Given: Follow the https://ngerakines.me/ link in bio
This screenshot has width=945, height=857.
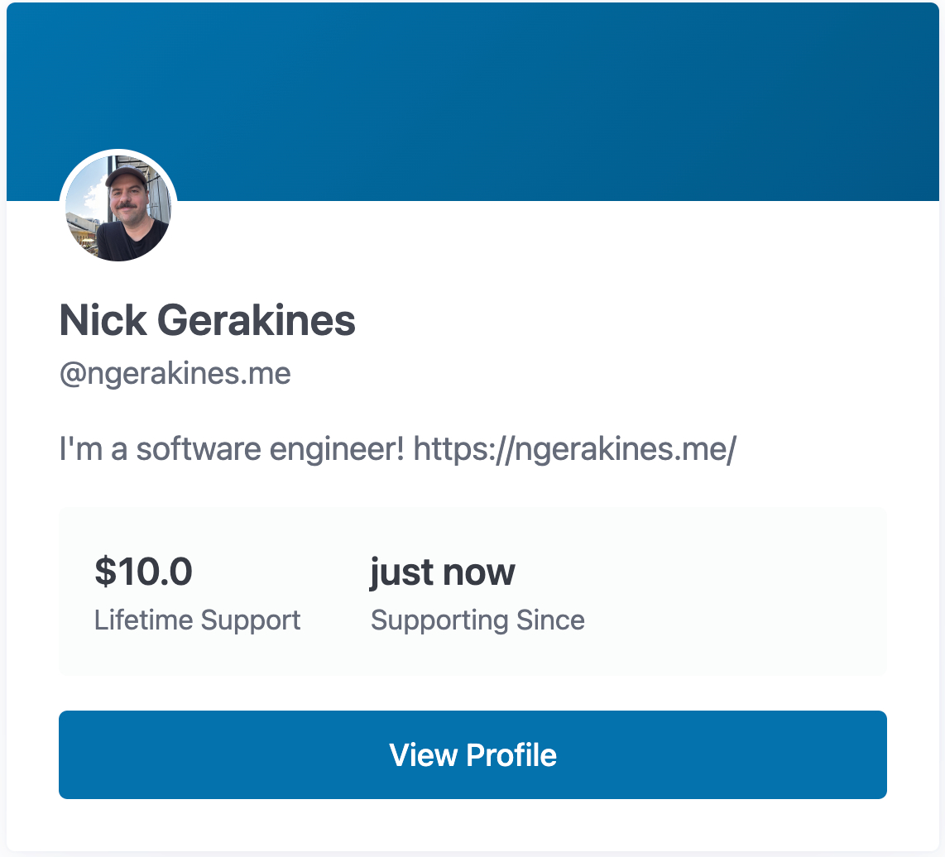Looking at the screenshot, I should point(574,450).
